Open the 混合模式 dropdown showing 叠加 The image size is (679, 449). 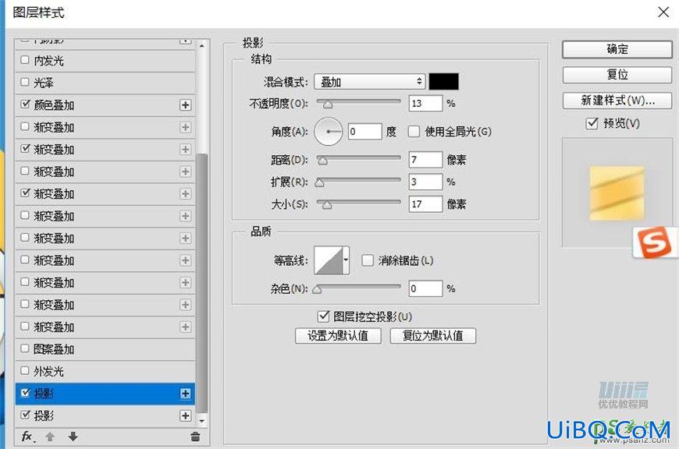click(x=370, y=82)
